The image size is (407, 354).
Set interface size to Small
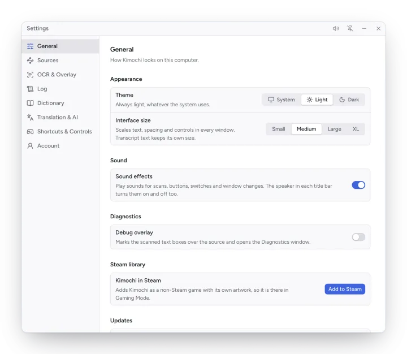click(279, 129)
